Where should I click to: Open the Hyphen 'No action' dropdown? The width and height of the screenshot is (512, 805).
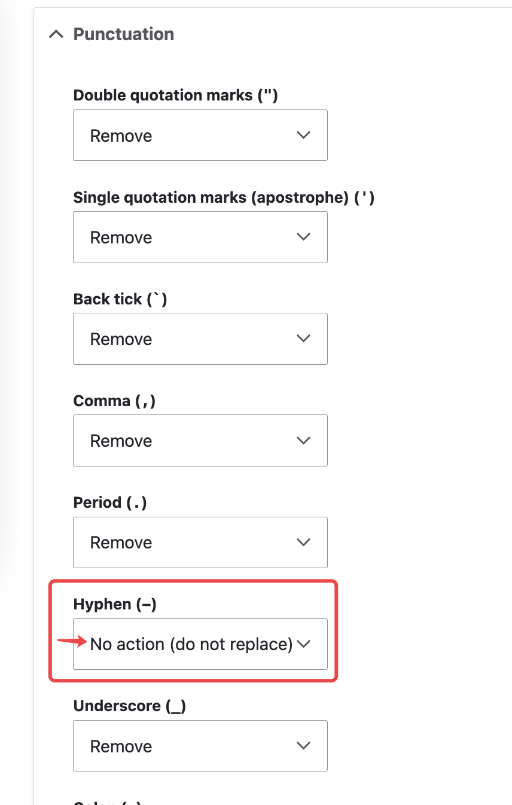pos(200,644)
